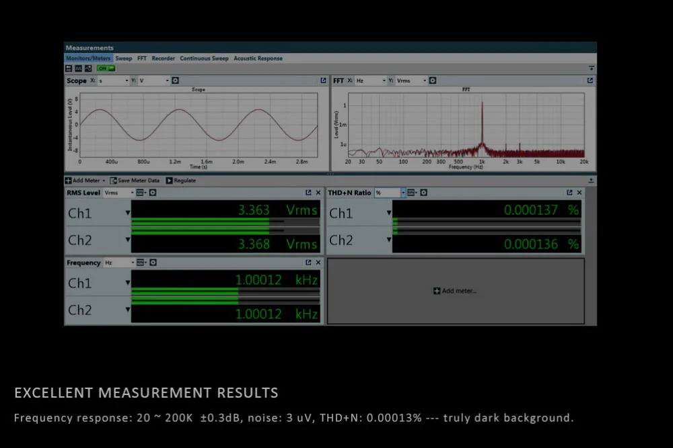Screen dimensions: 673x448
Task: Open FFT graph settings gear
Action: click(433, 81)
